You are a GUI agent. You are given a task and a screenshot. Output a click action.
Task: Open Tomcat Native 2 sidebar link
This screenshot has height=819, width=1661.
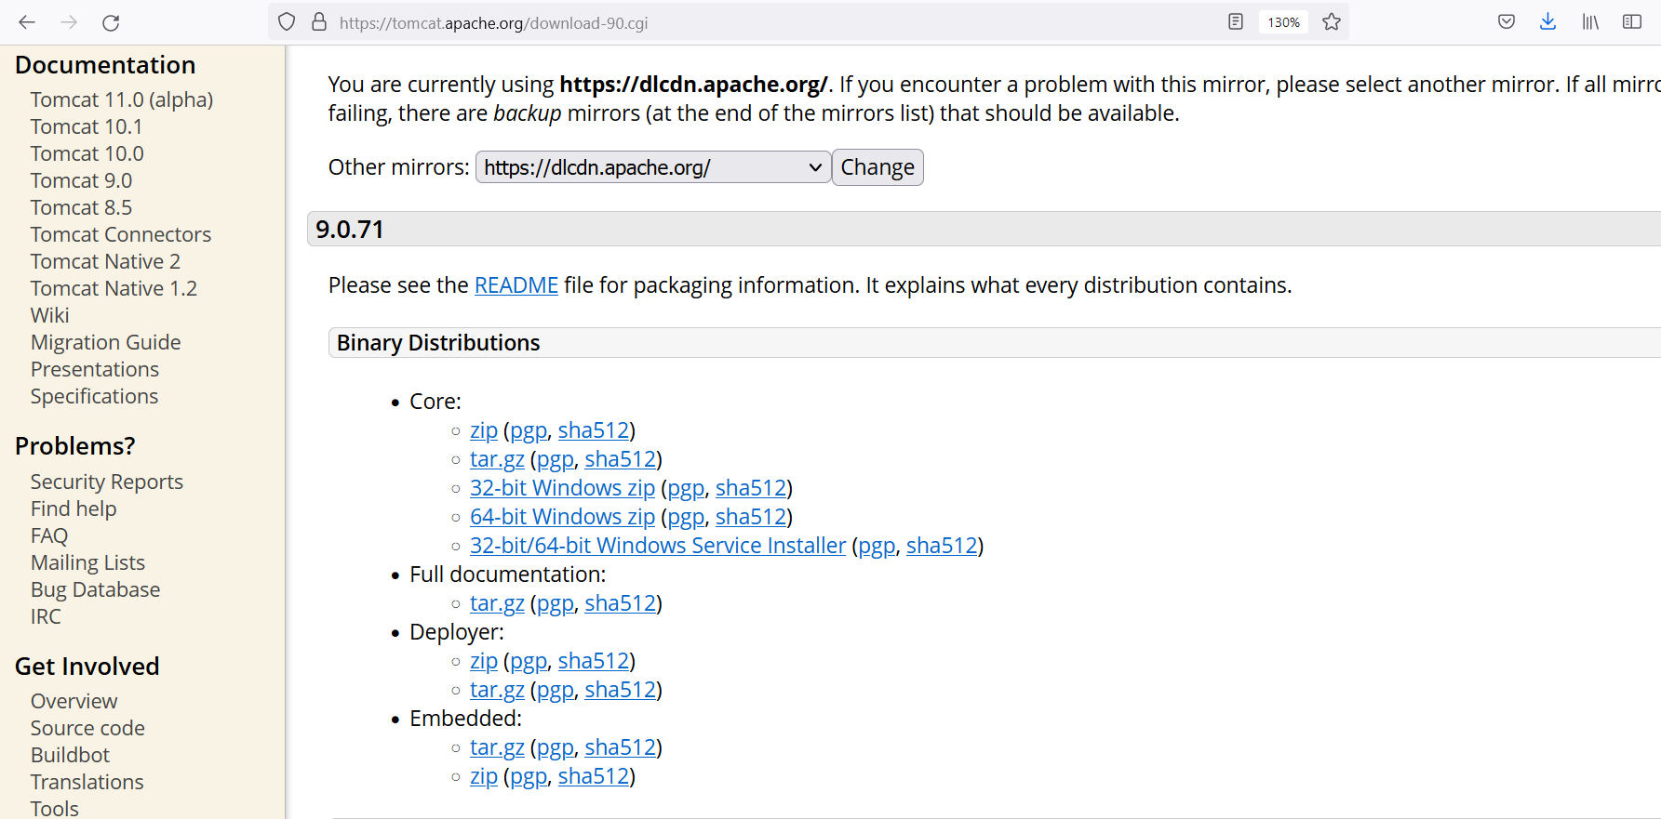point(105,261)
